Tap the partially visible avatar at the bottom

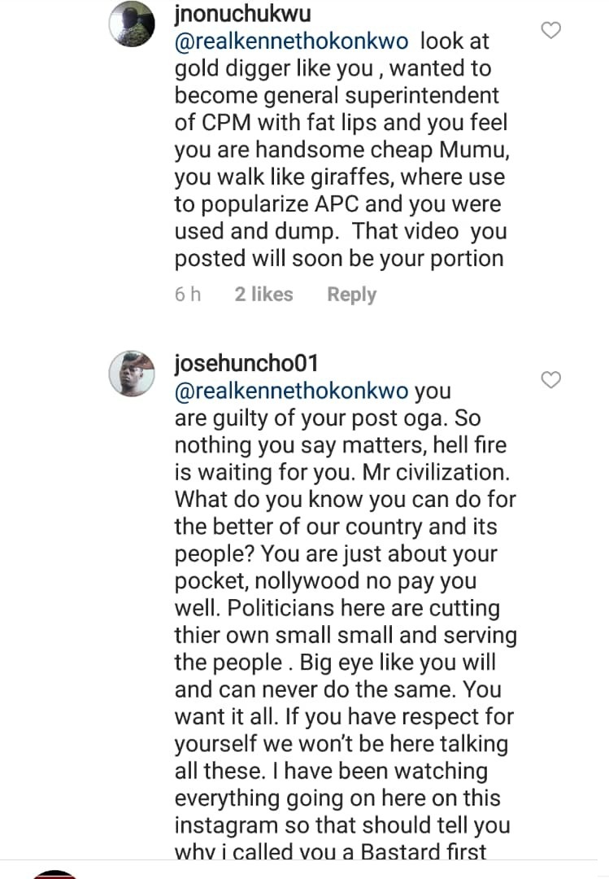pyautogui.click(x=54, y=874)
